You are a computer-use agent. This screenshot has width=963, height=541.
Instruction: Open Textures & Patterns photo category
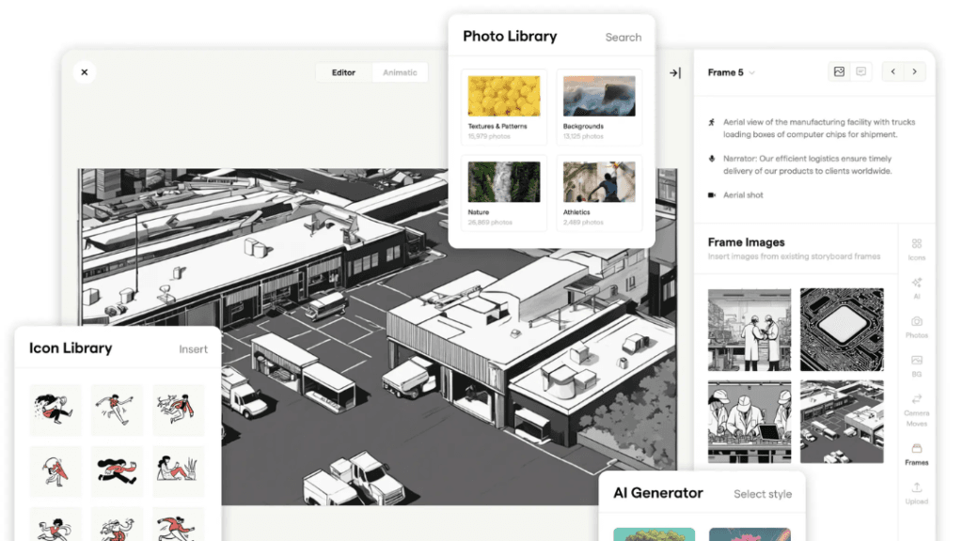pos(504,107)
